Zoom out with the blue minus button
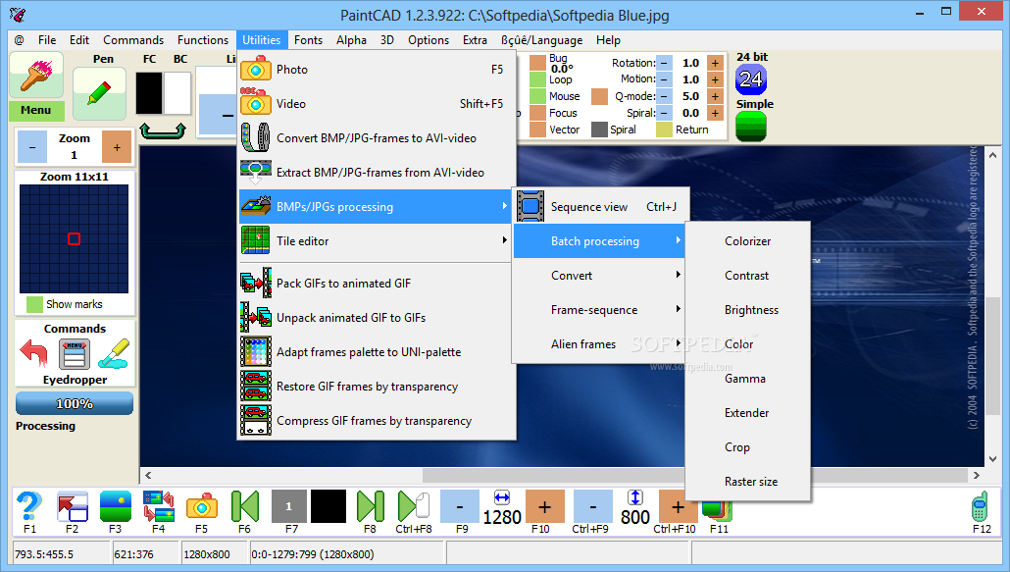Screen dimensions: 1010x572 tap(32, 147)
